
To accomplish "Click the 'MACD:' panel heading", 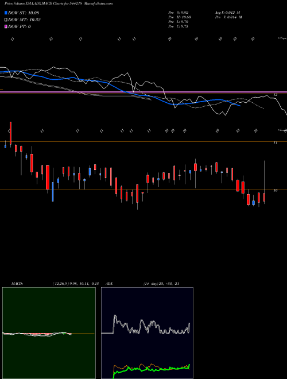I will 17,284.
